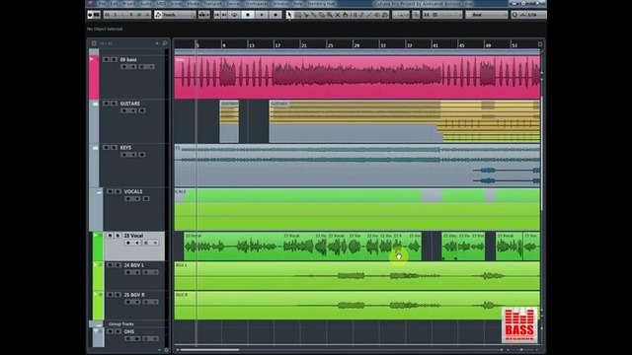The image size is (632, 355).
Task: Mute the 09 bass track
Action: point(106,59)
